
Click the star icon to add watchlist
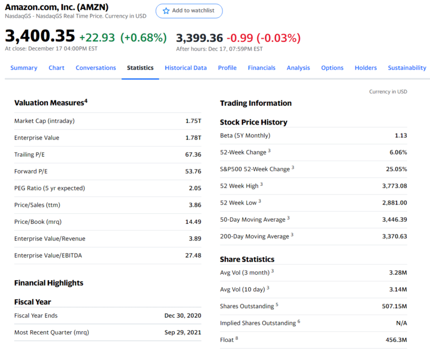(x=165, y=11)
